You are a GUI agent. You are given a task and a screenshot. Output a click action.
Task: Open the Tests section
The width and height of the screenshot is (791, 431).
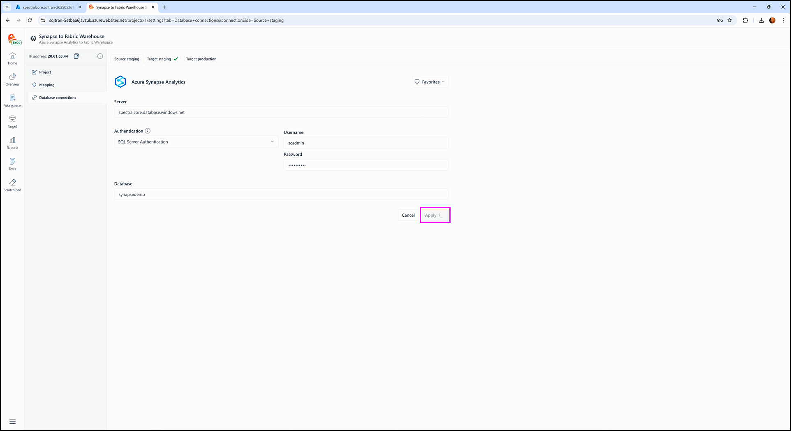pyautogui.click(x=12, y=164)
